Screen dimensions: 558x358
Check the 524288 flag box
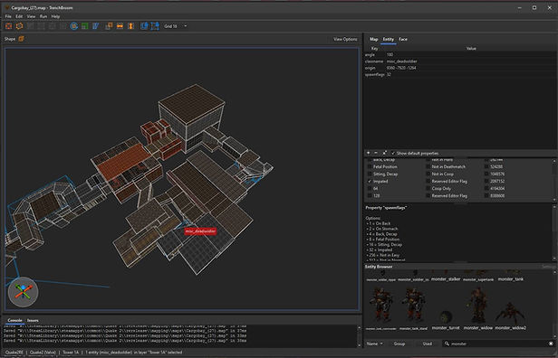(486, 166)
